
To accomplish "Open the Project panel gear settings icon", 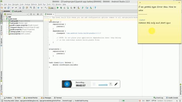I will (38, 14).
